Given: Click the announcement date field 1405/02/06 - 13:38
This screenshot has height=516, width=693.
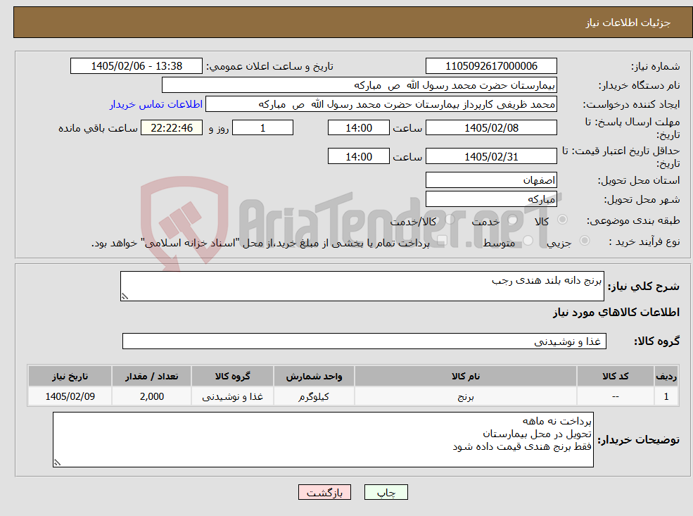Looking at the screenshot, I should click(x=136, y=66).
